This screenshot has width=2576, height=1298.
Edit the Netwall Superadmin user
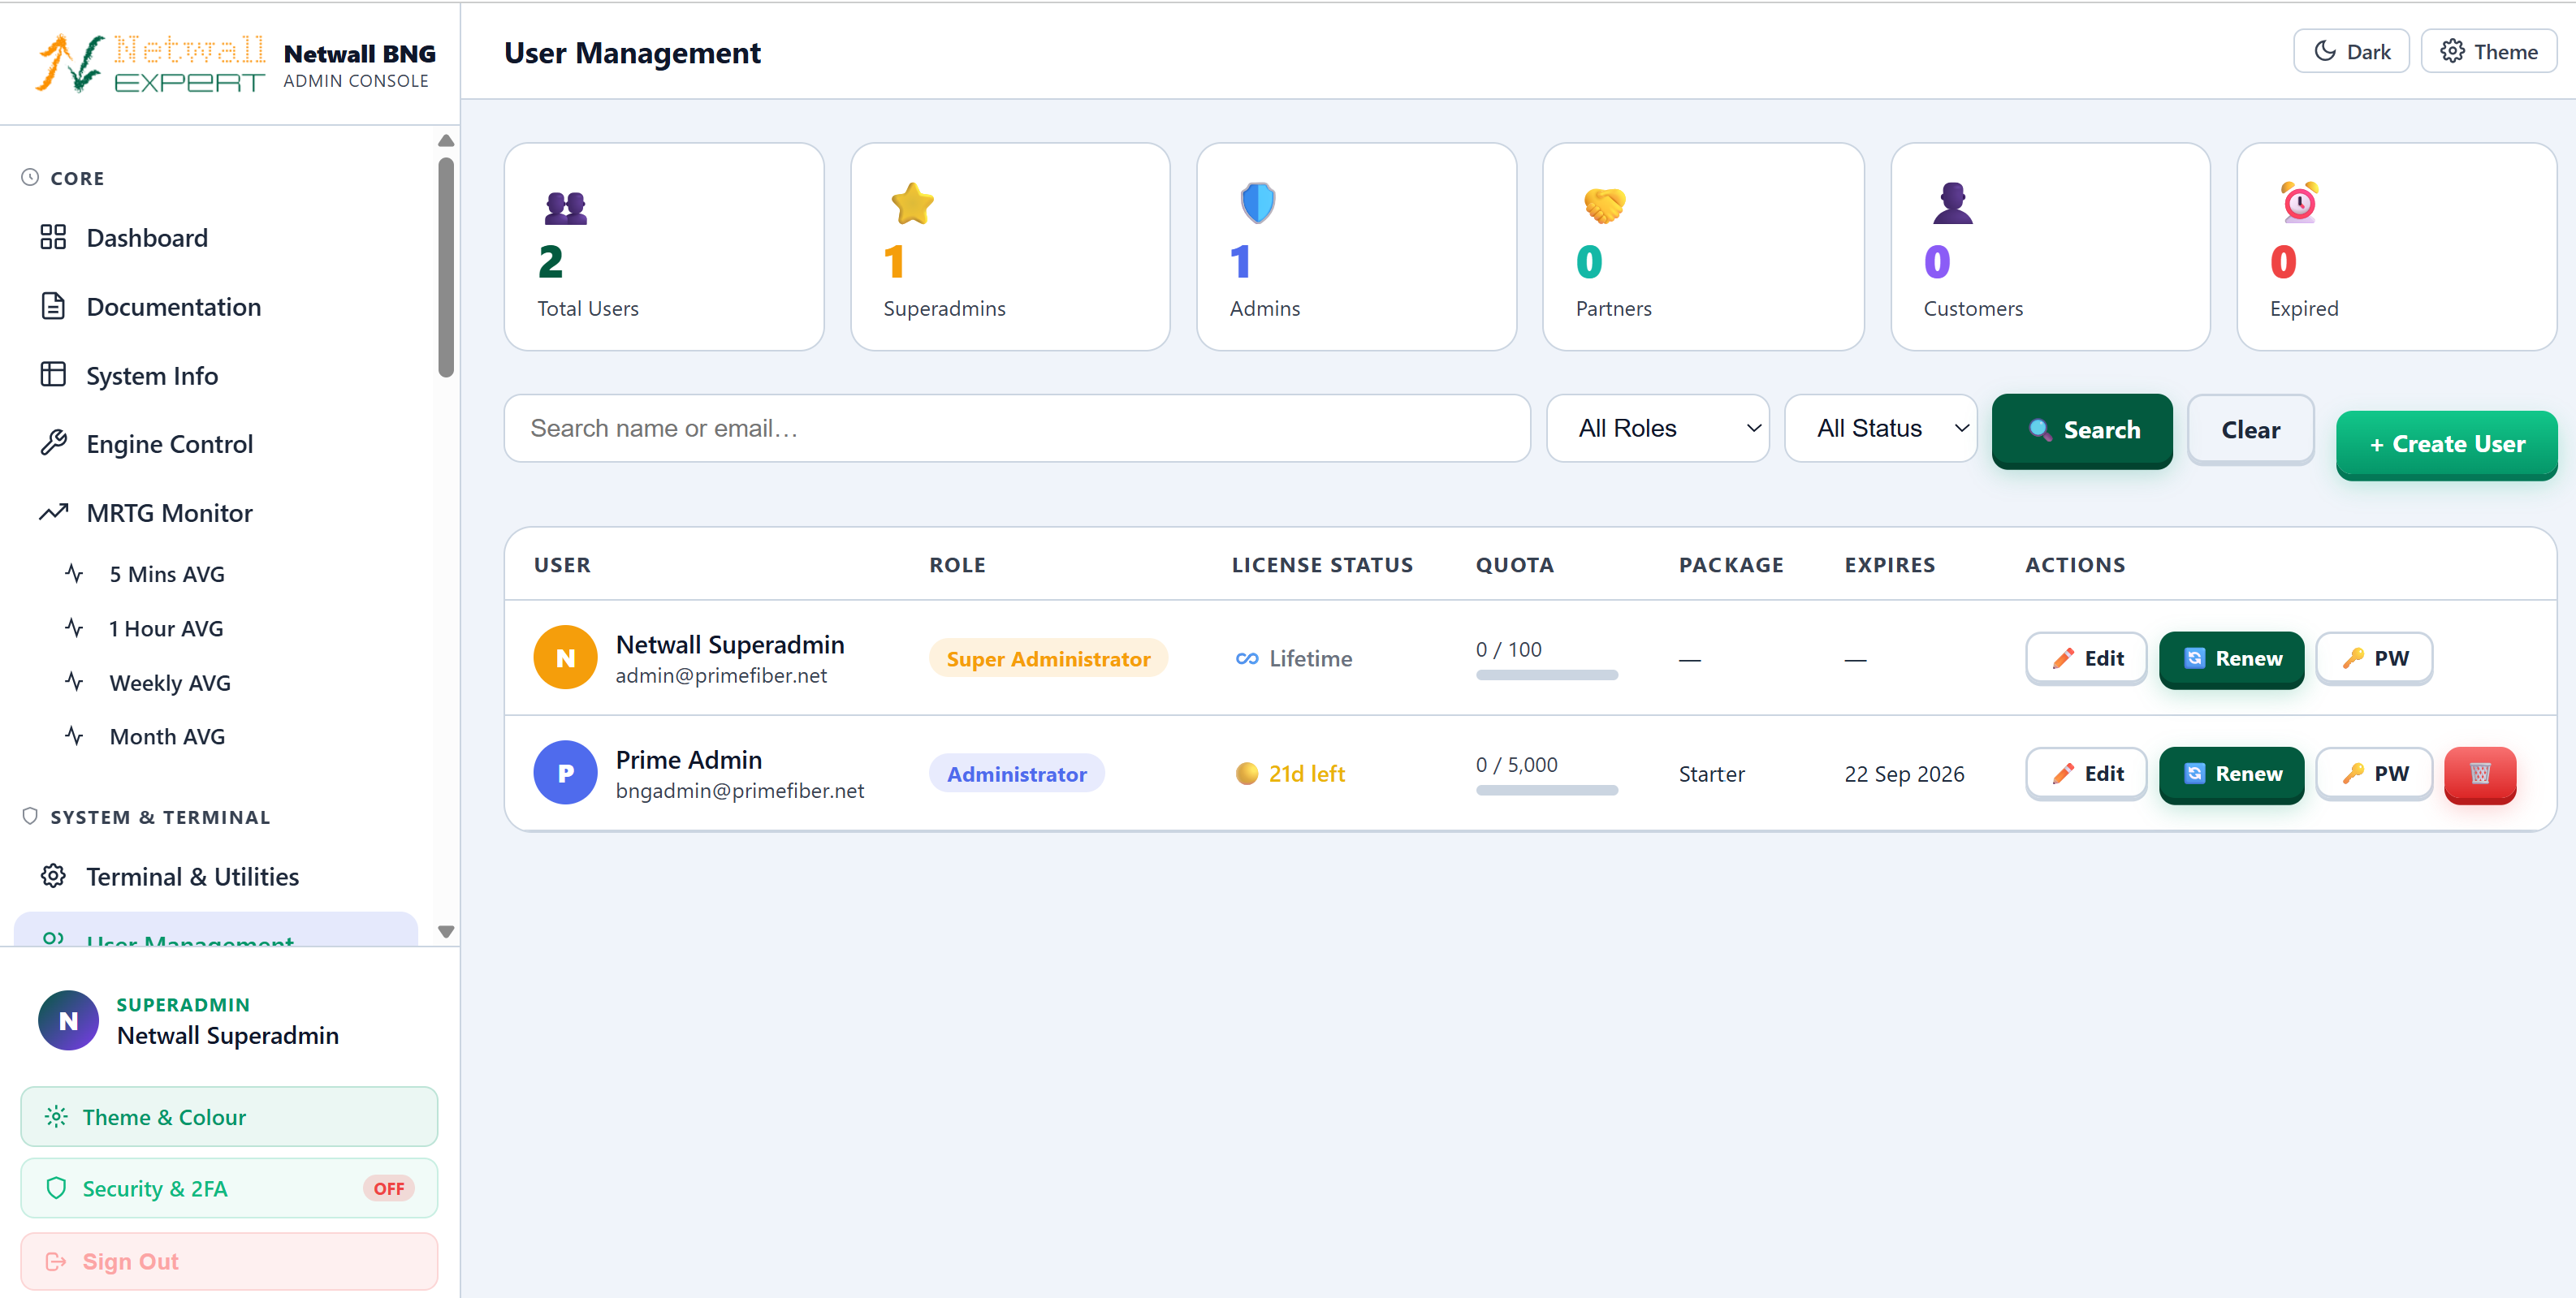[x=2086, y=658]
